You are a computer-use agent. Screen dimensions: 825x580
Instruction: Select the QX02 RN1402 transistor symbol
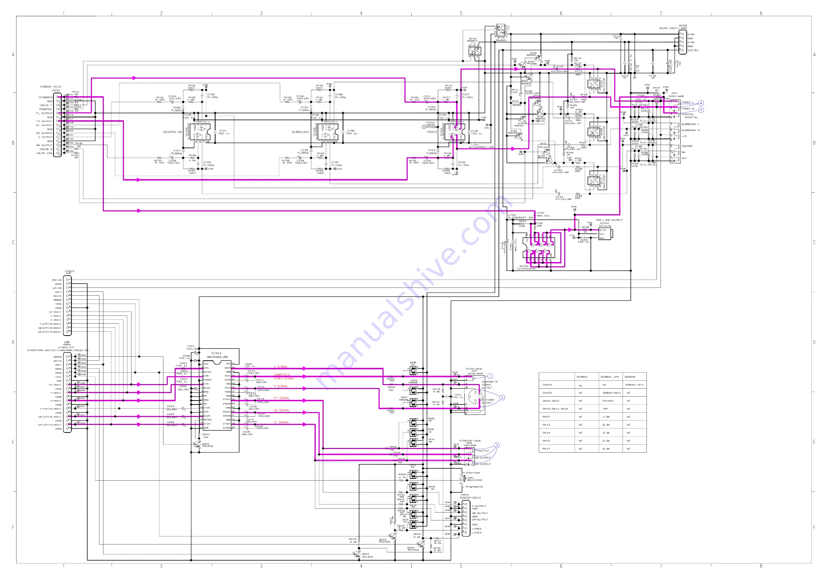click(394, 536)
